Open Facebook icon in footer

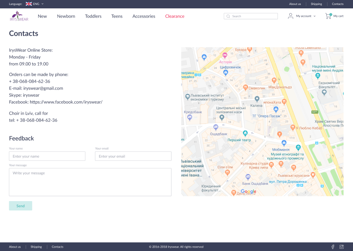[333, 247]
